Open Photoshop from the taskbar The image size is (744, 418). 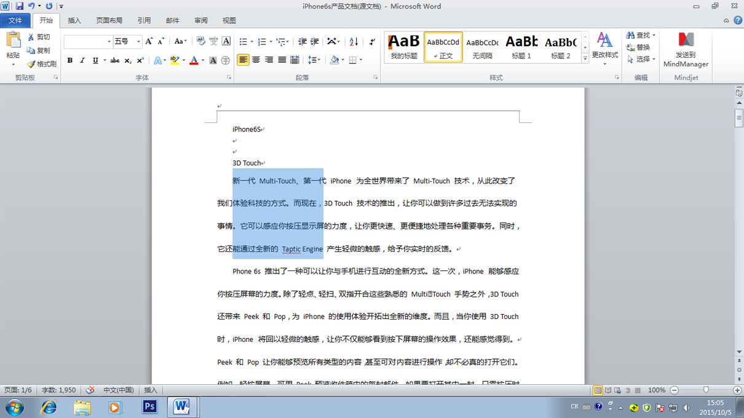pos(149,406)
